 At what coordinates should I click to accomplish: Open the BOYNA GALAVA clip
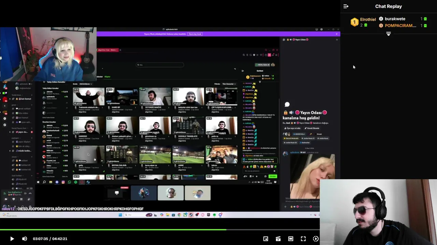click(122, 154)
